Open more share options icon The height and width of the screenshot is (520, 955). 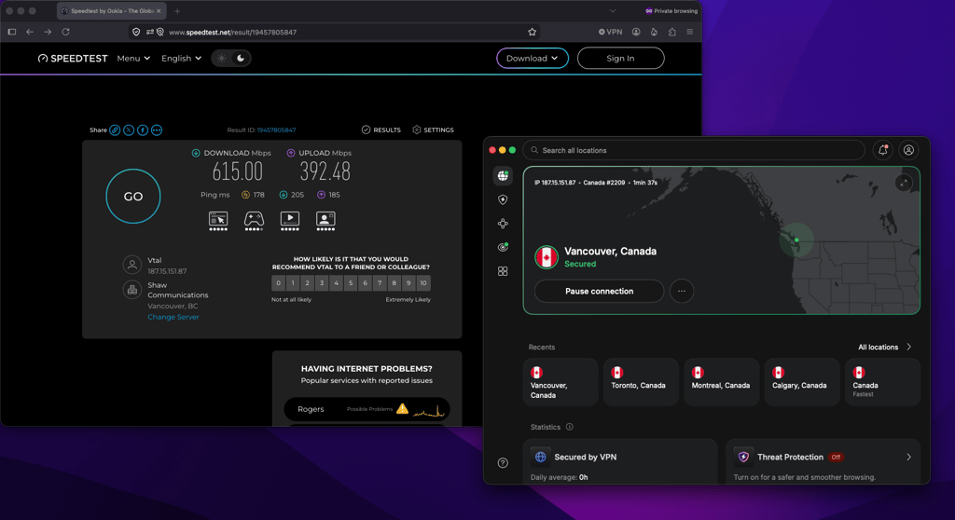click(157, 130)
